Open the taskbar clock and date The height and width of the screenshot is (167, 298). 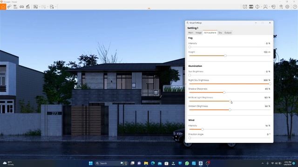(288, 163)
